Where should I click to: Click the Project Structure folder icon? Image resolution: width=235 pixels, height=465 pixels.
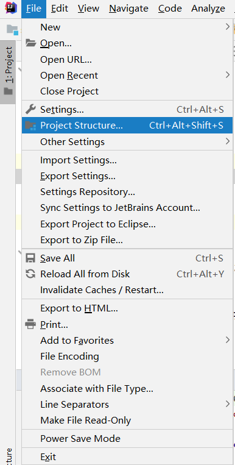point(30,126)
